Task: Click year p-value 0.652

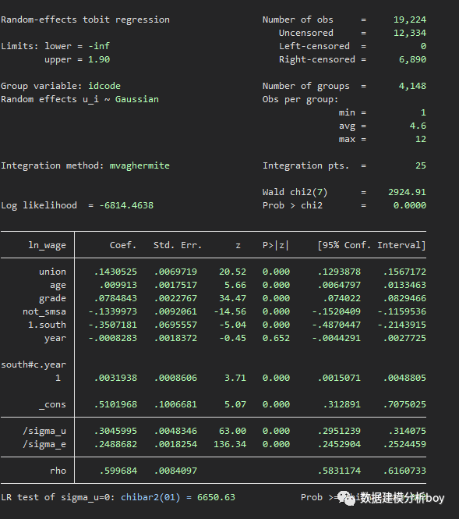Action: (x=276, y=338)
